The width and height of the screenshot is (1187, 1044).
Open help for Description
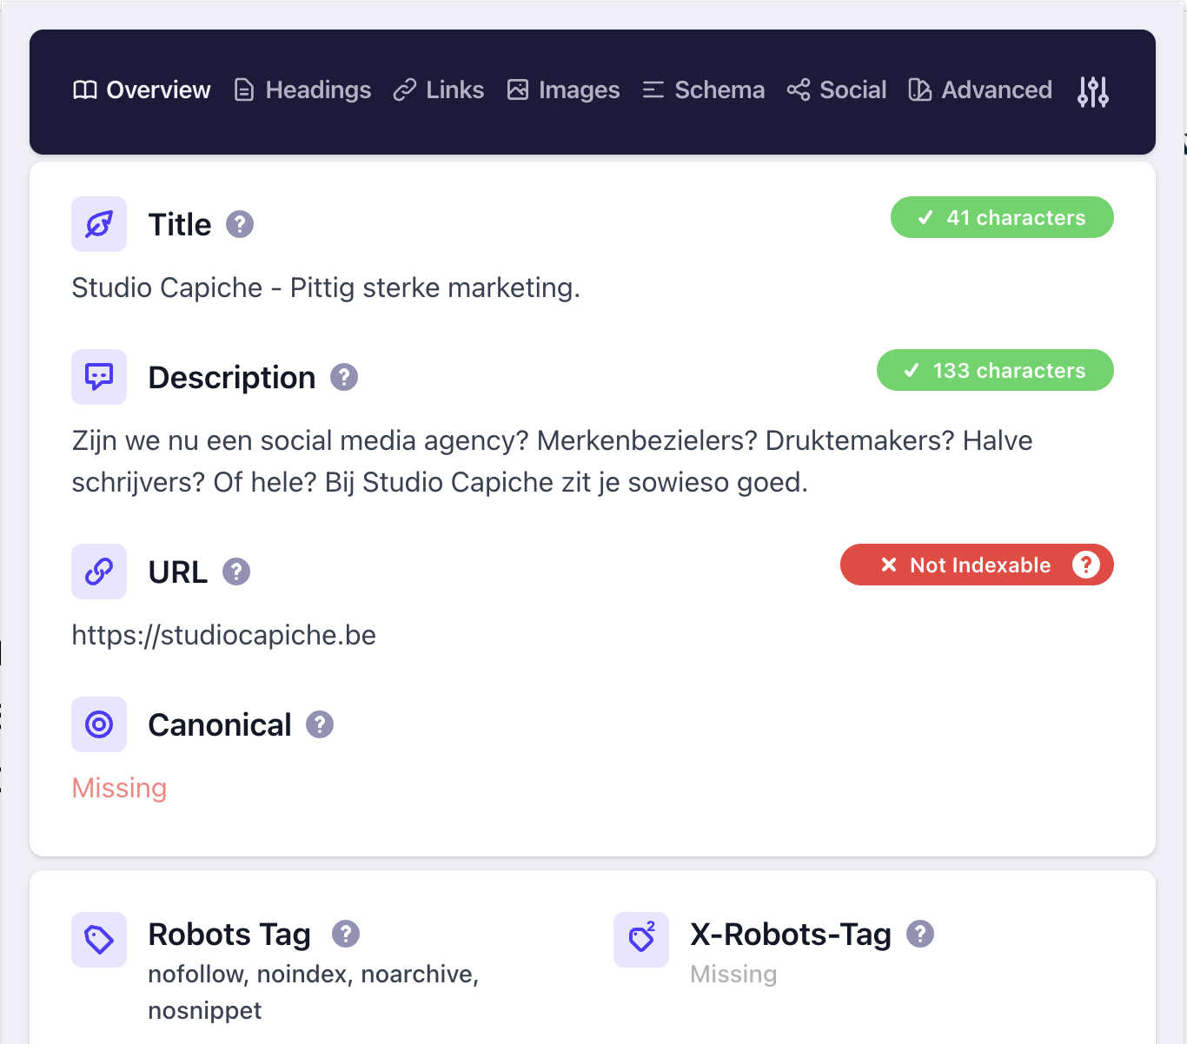(x=344, y=377)
